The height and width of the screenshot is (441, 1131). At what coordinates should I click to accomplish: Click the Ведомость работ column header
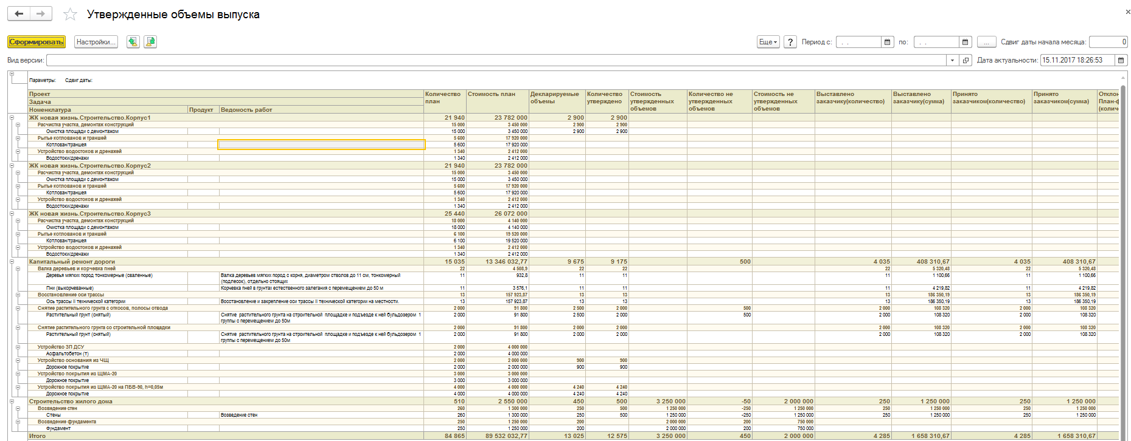click(321, 110)
